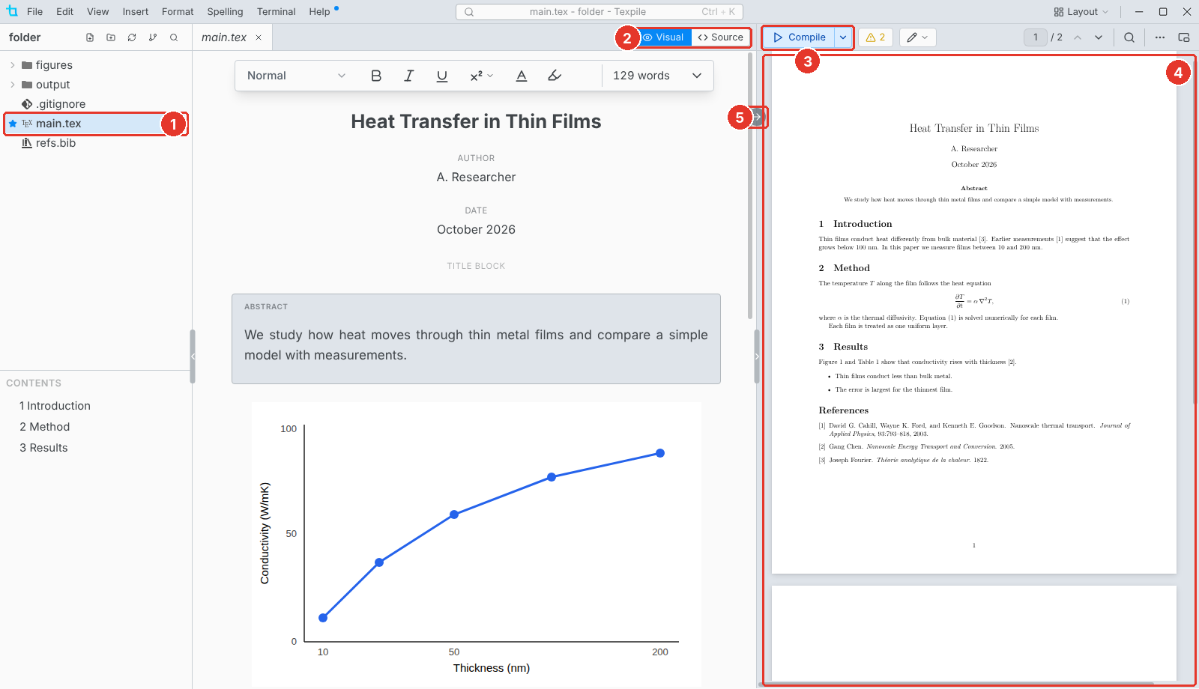1199x689 pixels.
Task: Open refs.bib in file tree
Action: (x=96, y=143)
